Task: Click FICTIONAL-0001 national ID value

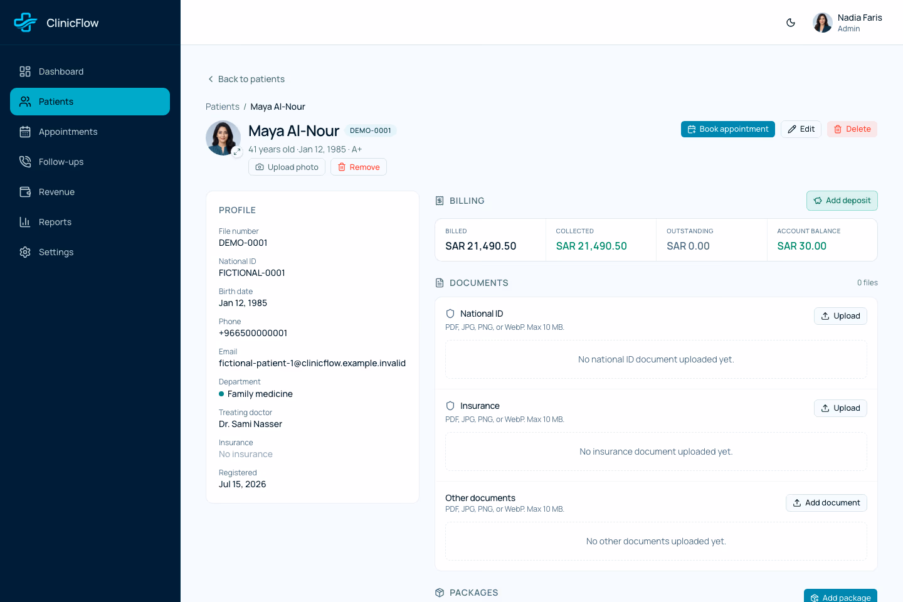Action: tap(252, 273)
